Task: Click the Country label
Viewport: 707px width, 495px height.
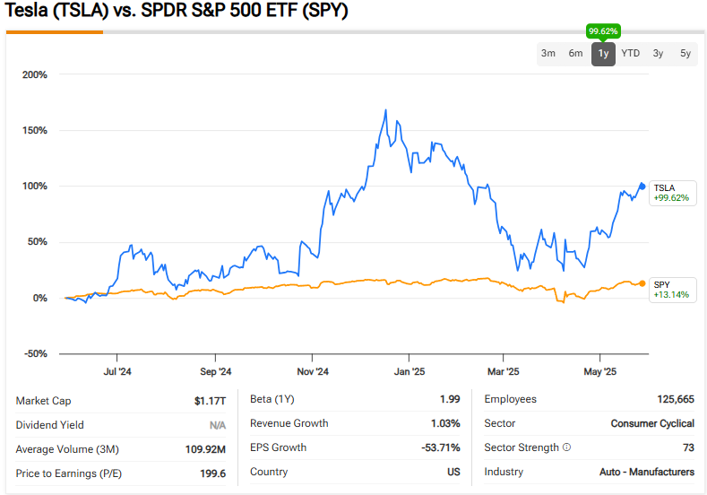Action: click(269, 472)
